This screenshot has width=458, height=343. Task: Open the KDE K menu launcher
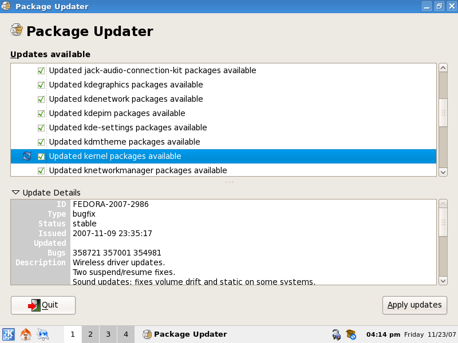coord(9,334)
